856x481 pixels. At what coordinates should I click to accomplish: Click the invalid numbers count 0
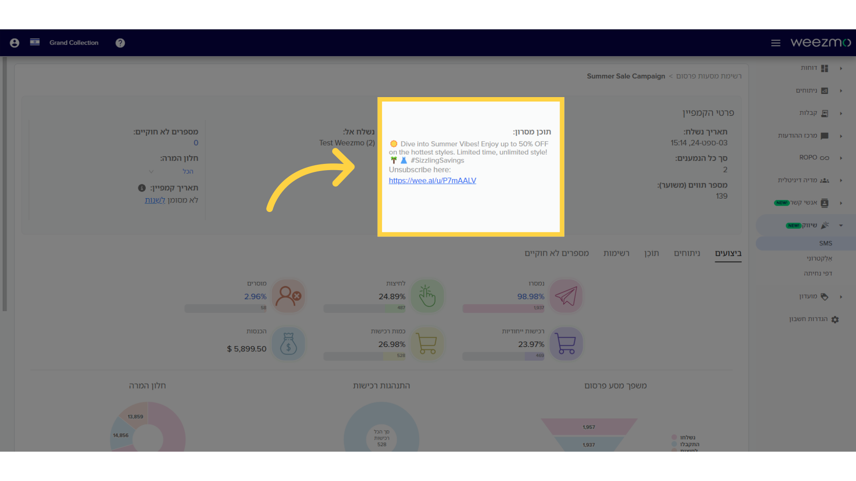pyautogui.click(x=196, y=143)
